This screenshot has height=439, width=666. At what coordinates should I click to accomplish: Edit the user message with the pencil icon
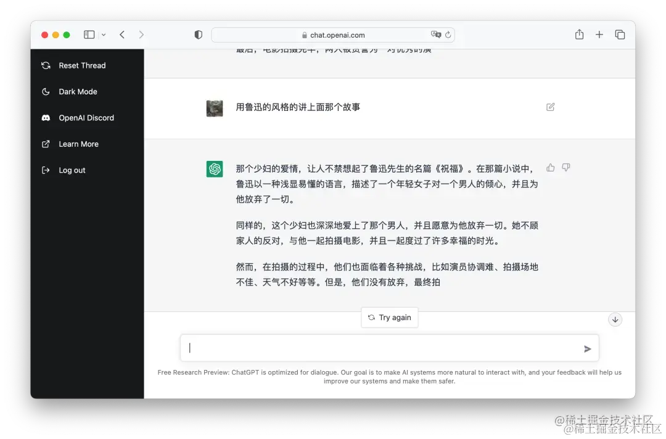pos(551,107)
